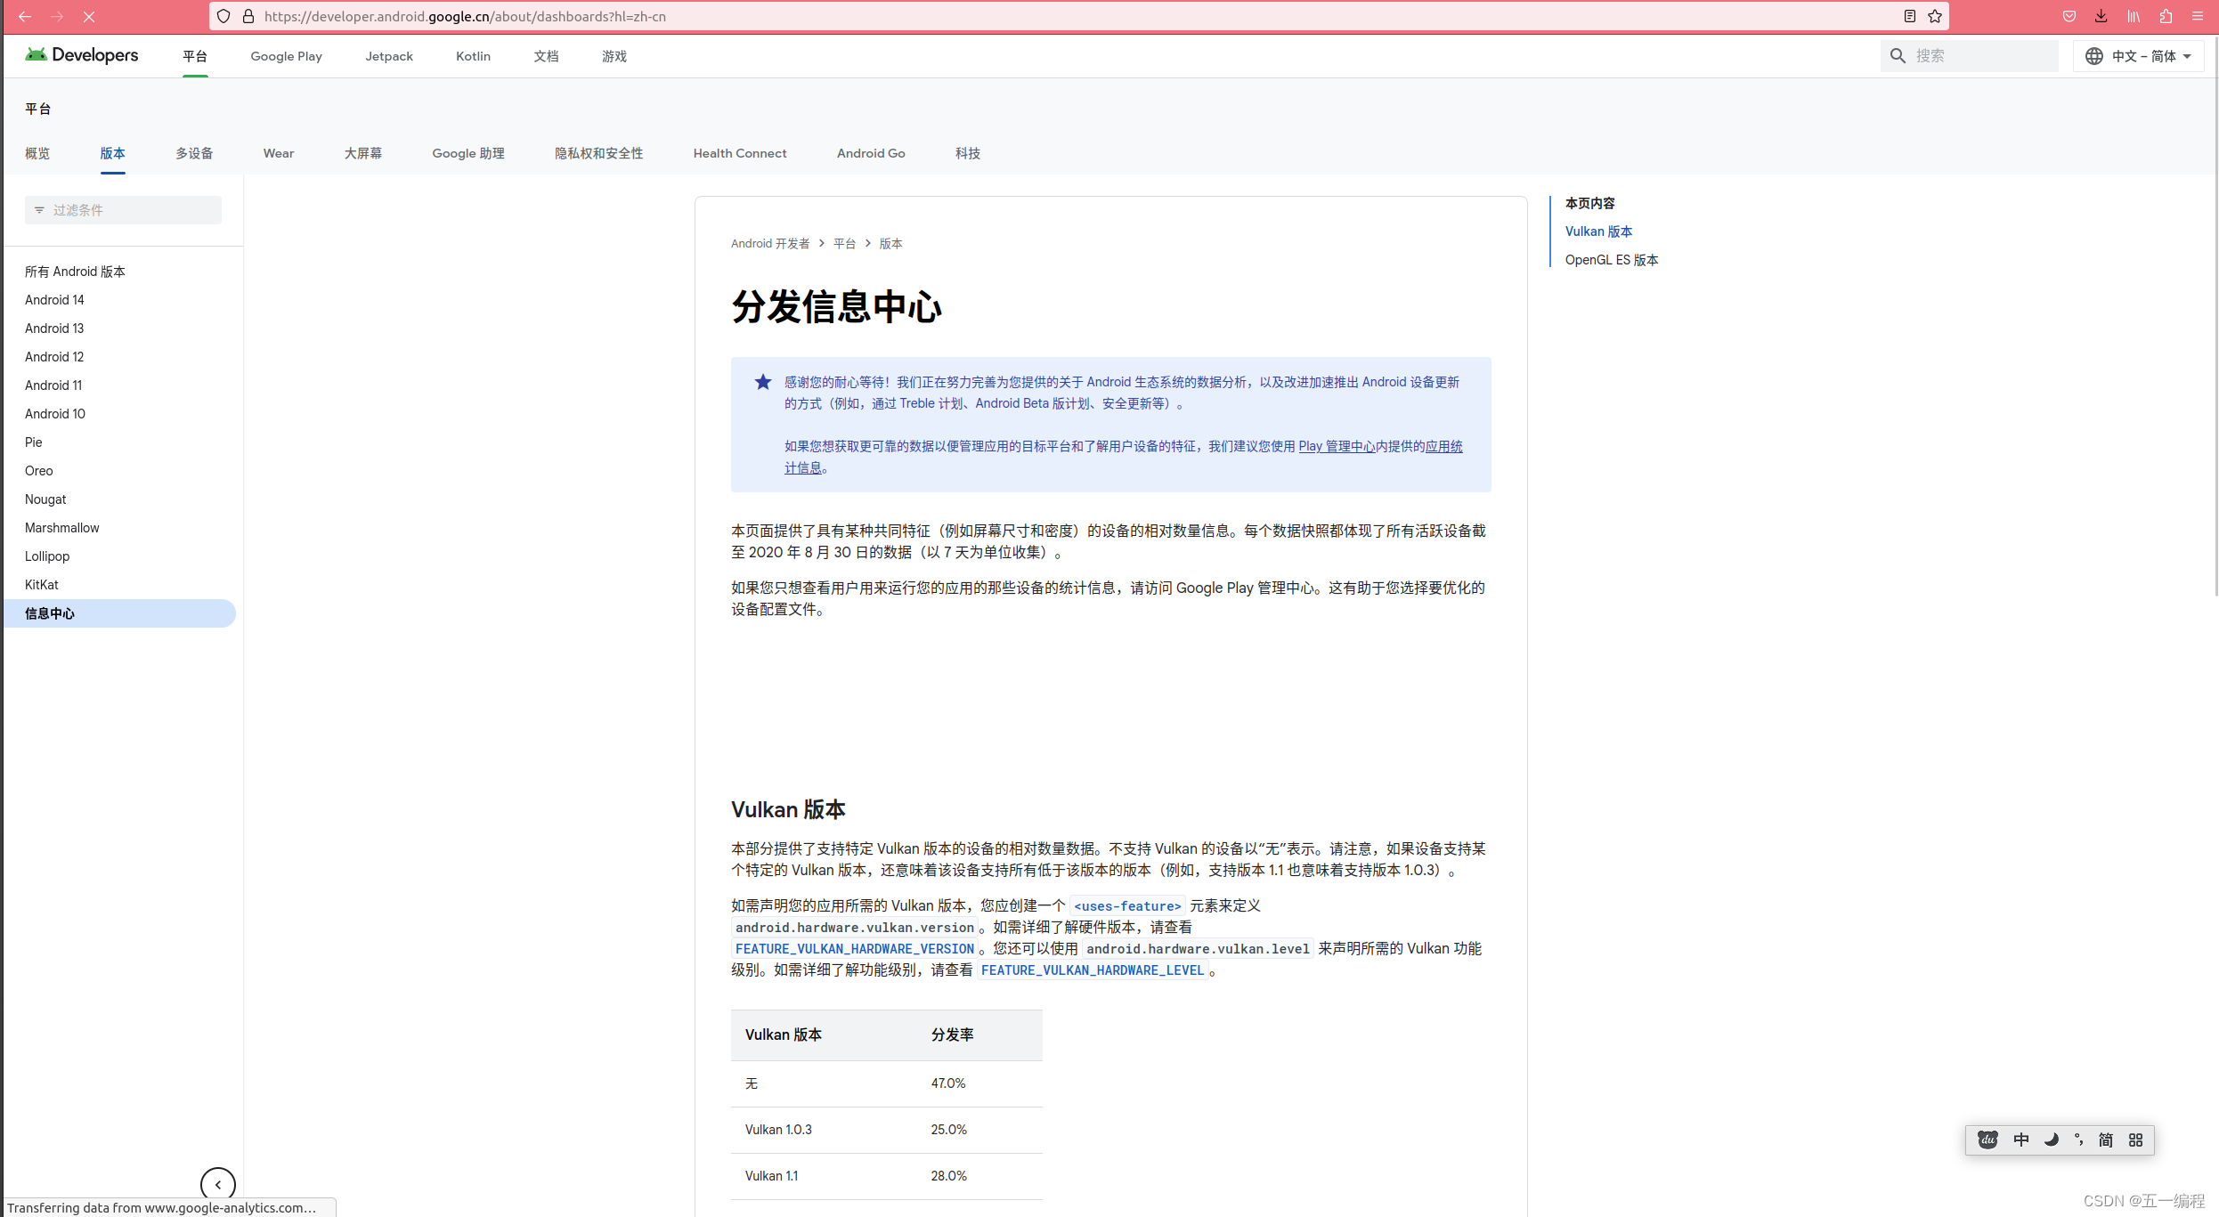The image size is (2219, 1217).
Task: Open Android 14 in the sidebar
Action: [x=54, y=300]
